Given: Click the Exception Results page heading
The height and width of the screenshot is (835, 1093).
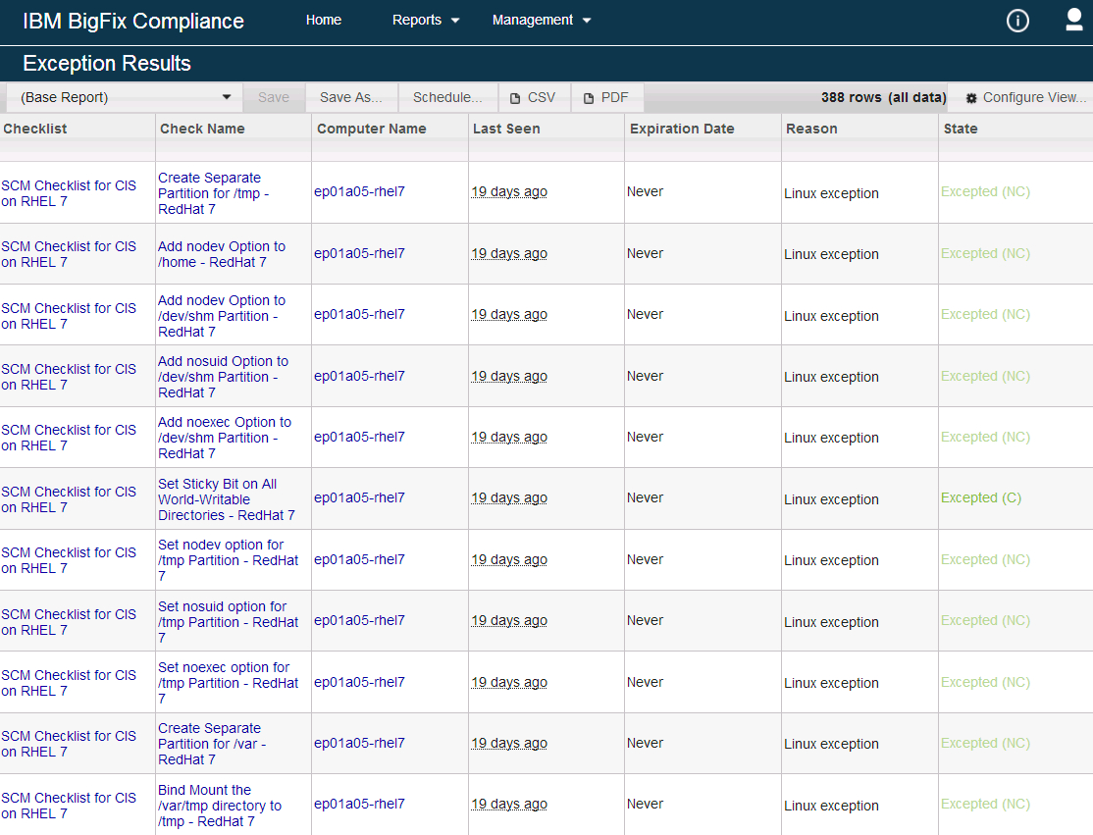Looking at the screenshot, I should (x=107, y=64).
